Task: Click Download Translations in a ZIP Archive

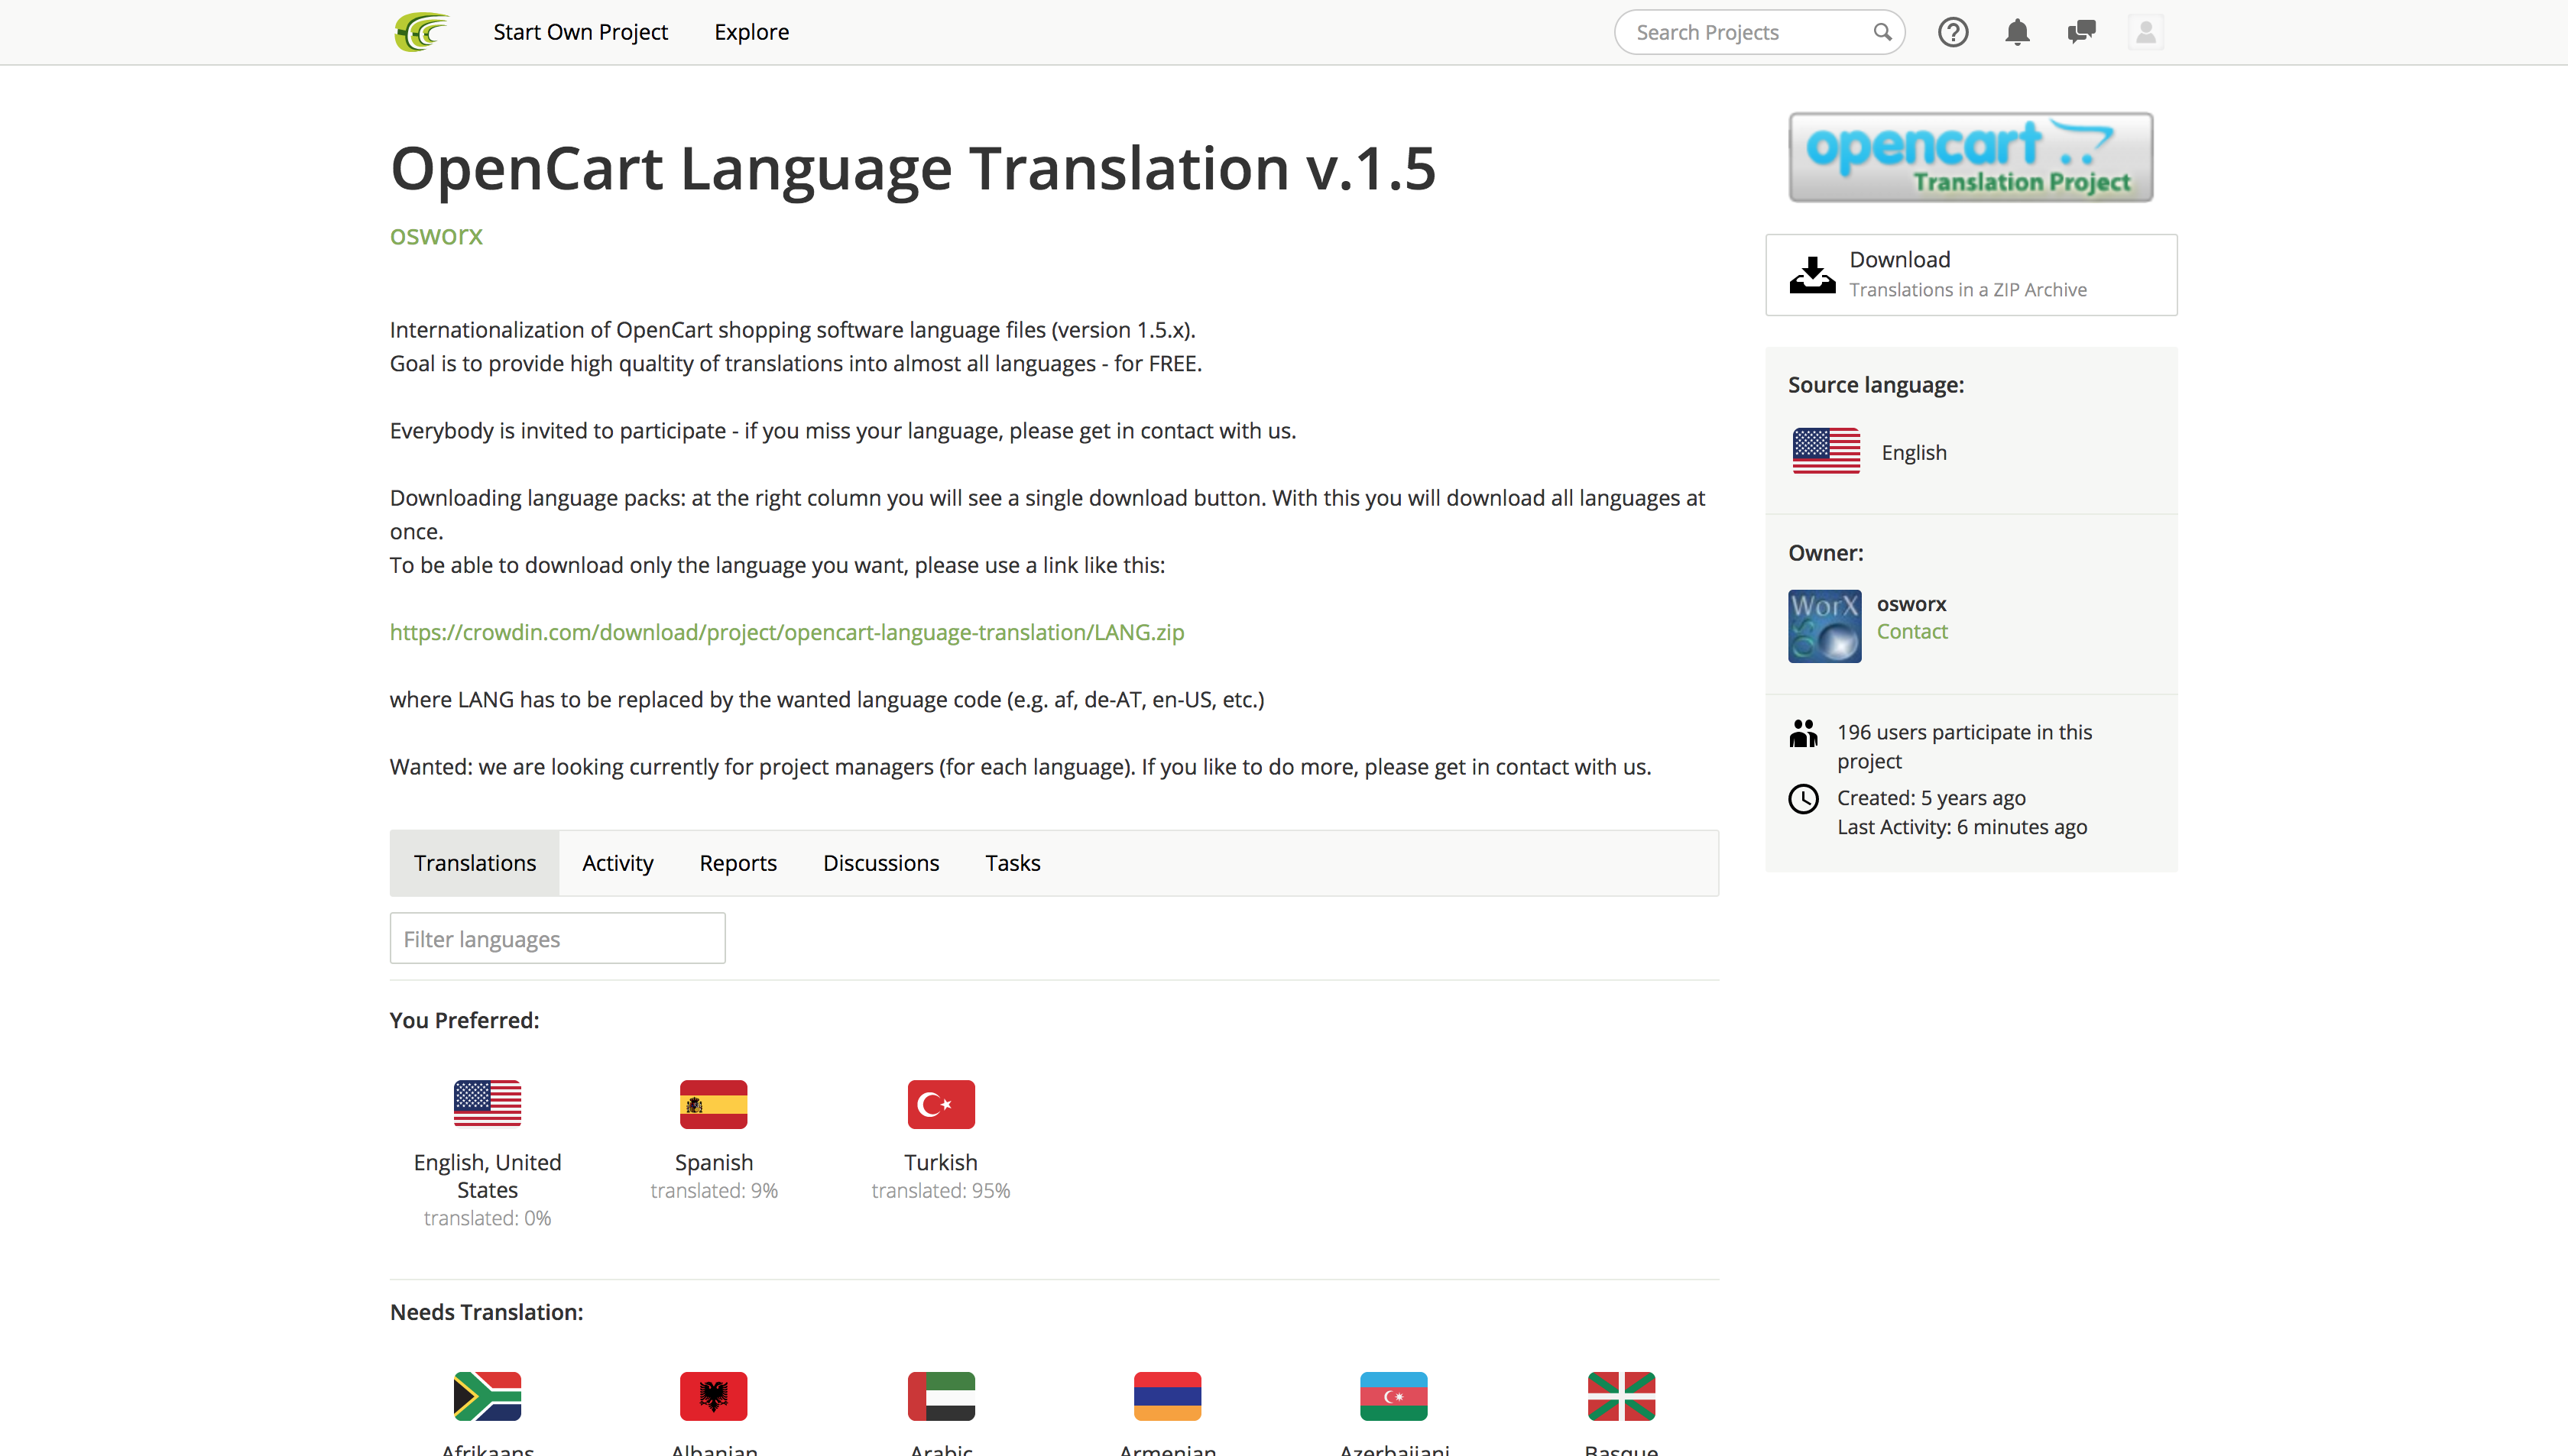Action: coord(1971,275)
